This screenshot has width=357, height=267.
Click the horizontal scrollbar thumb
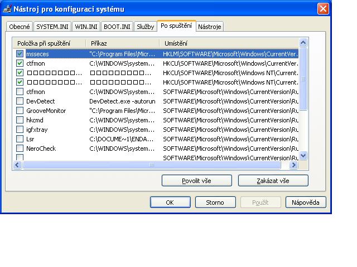151,165
